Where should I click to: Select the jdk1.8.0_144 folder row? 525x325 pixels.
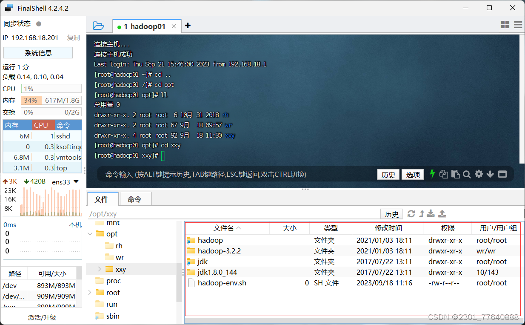[x=353, y=272]
